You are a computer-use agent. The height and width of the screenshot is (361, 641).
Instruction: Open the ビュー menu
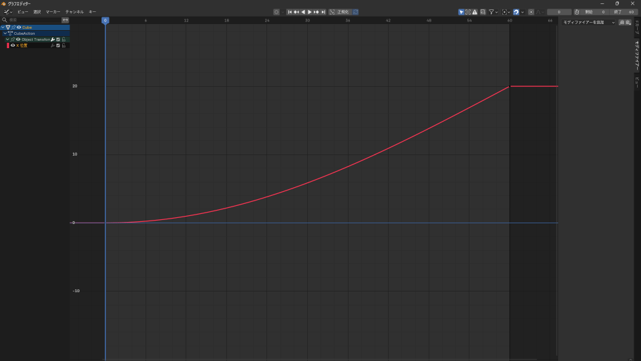[23, 12]
